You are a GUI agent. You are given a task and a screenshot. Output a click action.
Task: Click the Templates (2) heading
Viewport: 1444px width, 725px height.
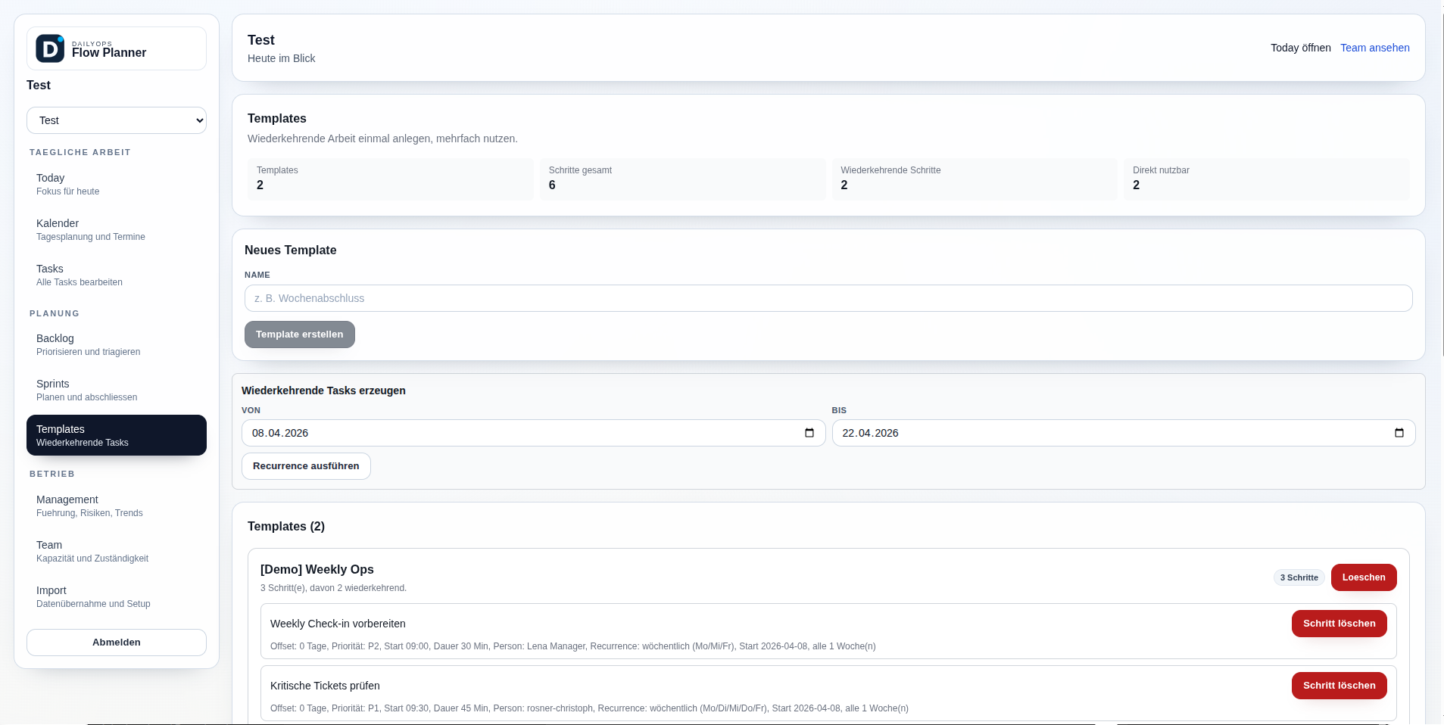pyautogui.click(x=286, y=526)
